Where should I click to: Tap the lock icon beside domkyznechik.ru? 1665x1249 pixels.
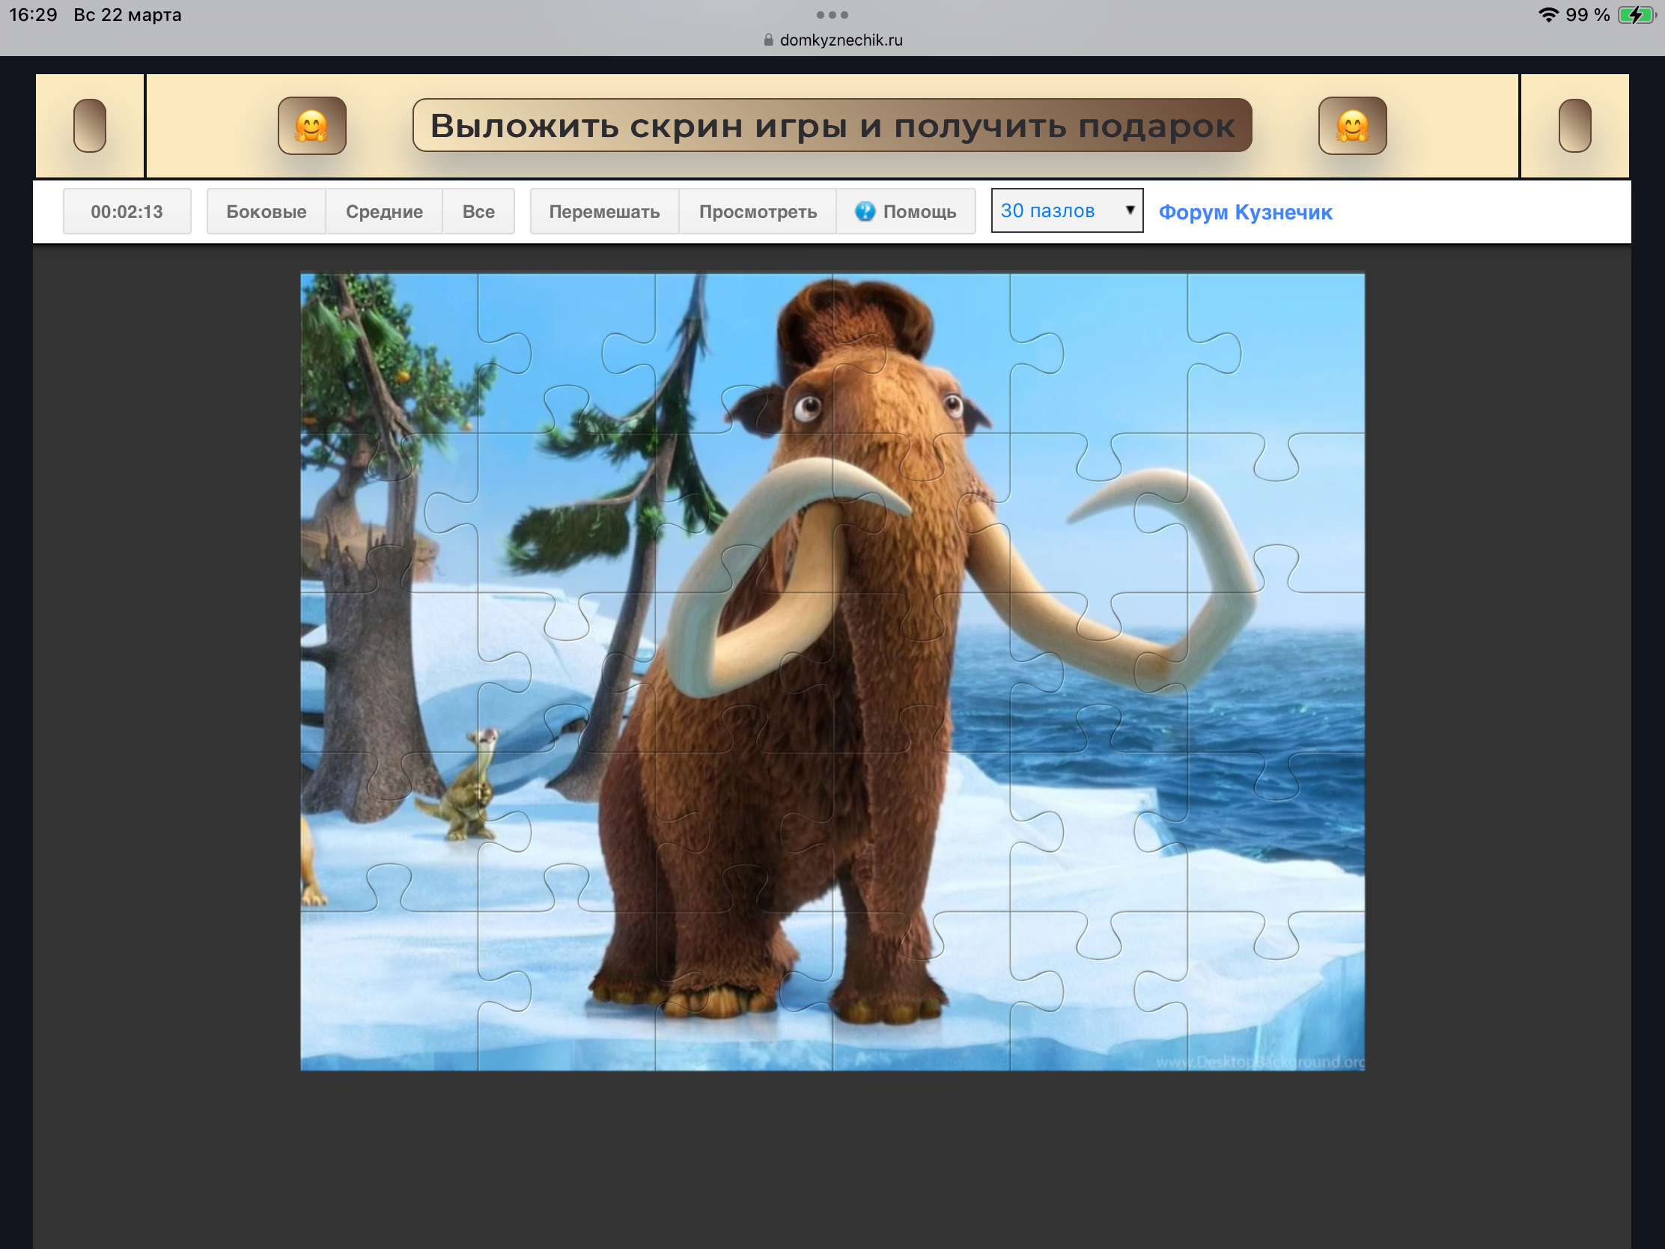pos(768,40)
